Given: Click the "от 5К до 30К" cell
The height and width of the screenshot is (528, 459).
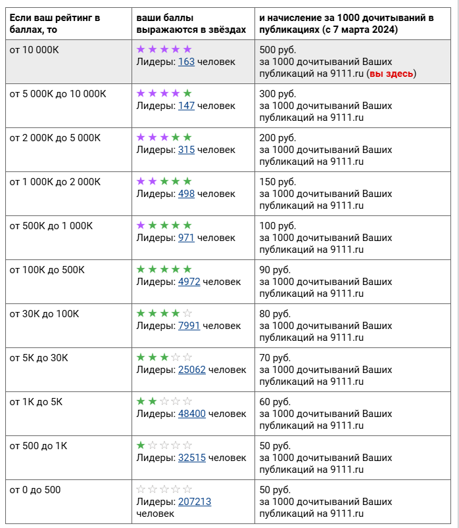Looking at the screenshot, I should pos(68,370).
